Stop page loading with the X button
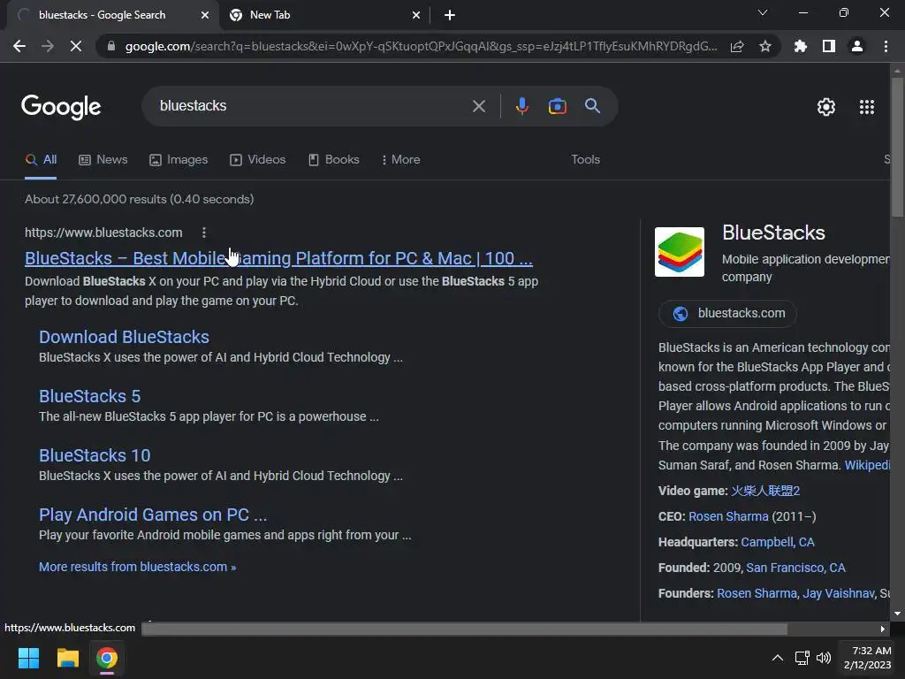This screenshot has width=905, height=679. click(x=76, y=46)
